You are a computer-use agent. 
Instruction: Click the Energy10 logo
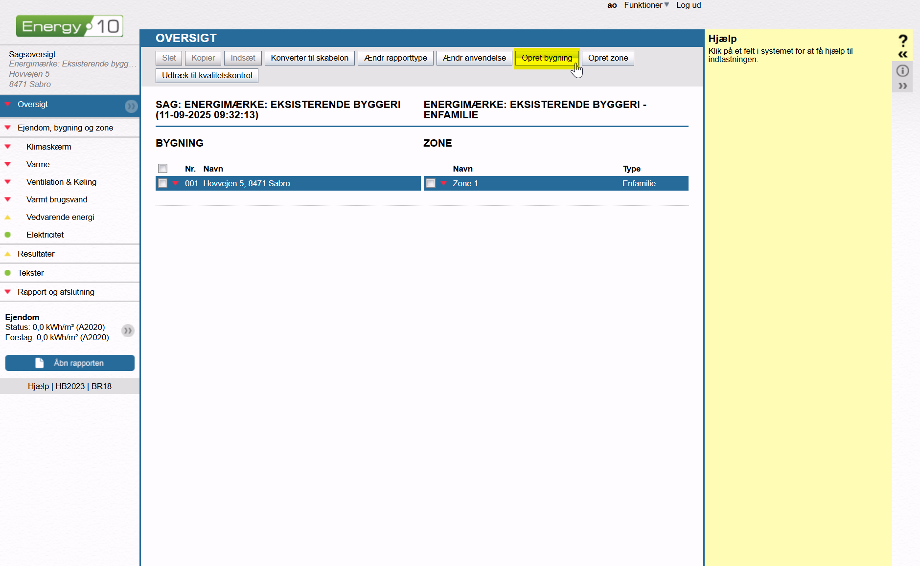click(69, 26)
